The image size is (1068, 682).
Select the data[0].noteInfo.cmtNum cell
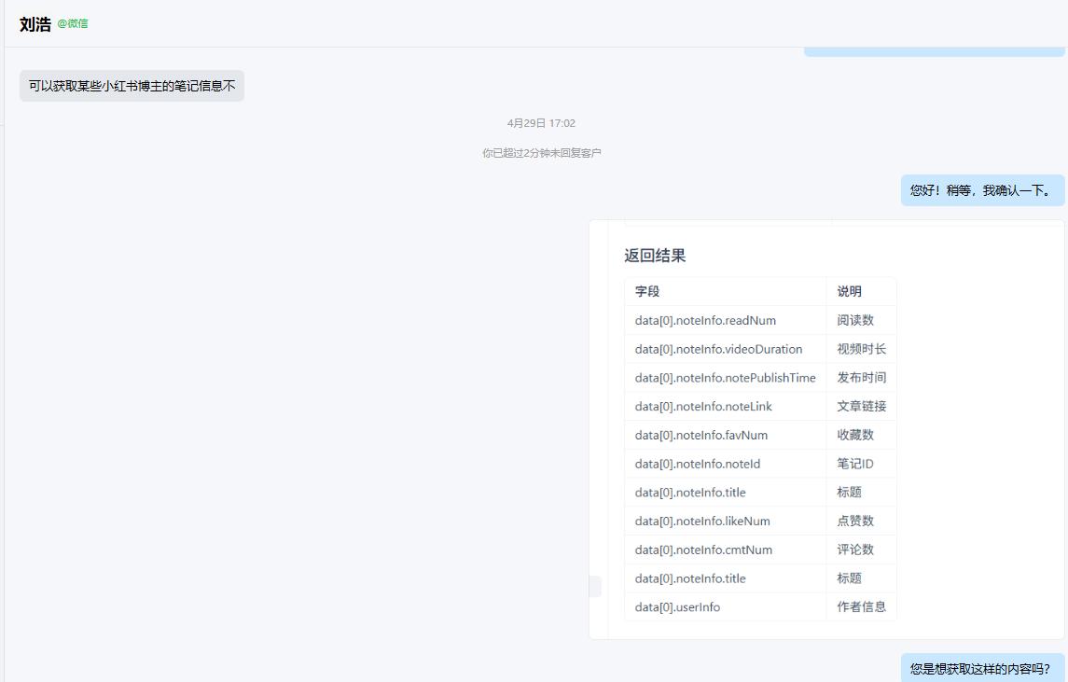pyautogui.click(x=726, y=550)
